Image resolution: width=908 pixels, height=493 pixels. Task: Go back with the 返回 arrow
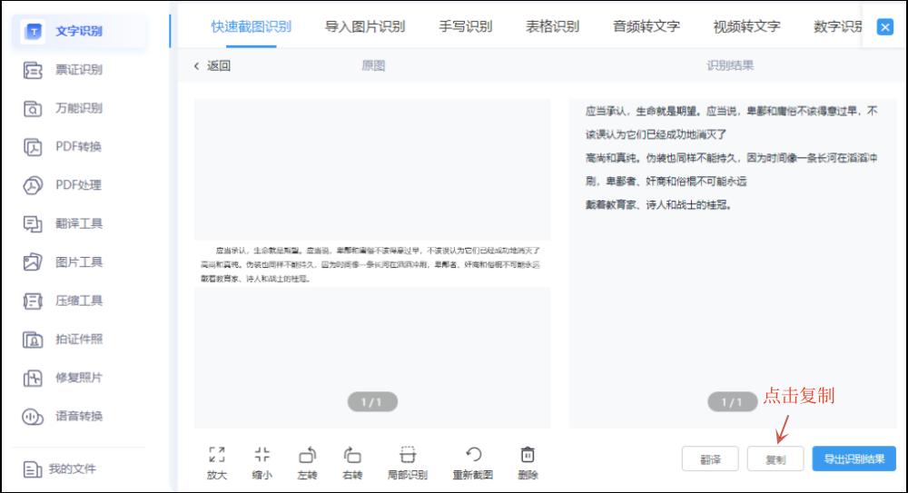coord(212,66)
